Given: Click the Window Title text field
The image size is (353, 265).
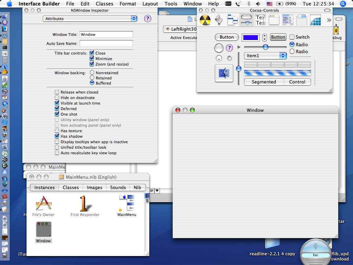Looking at the screenshot, I should click(x=106, y=35).
